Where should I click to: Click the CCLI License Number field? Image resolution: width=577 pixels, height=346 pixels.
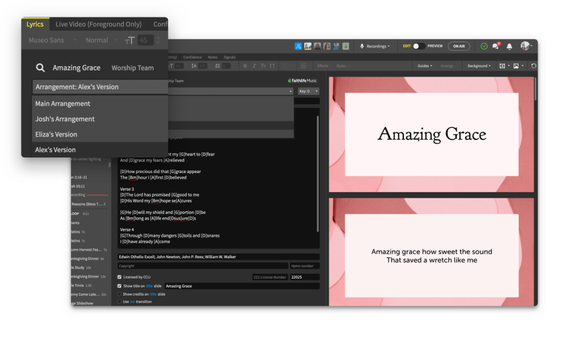[x=304, y=278]
